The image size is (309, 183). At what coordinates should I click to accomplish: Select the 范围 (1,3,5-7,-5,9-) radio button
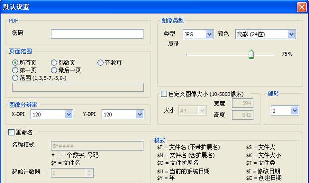15,78
